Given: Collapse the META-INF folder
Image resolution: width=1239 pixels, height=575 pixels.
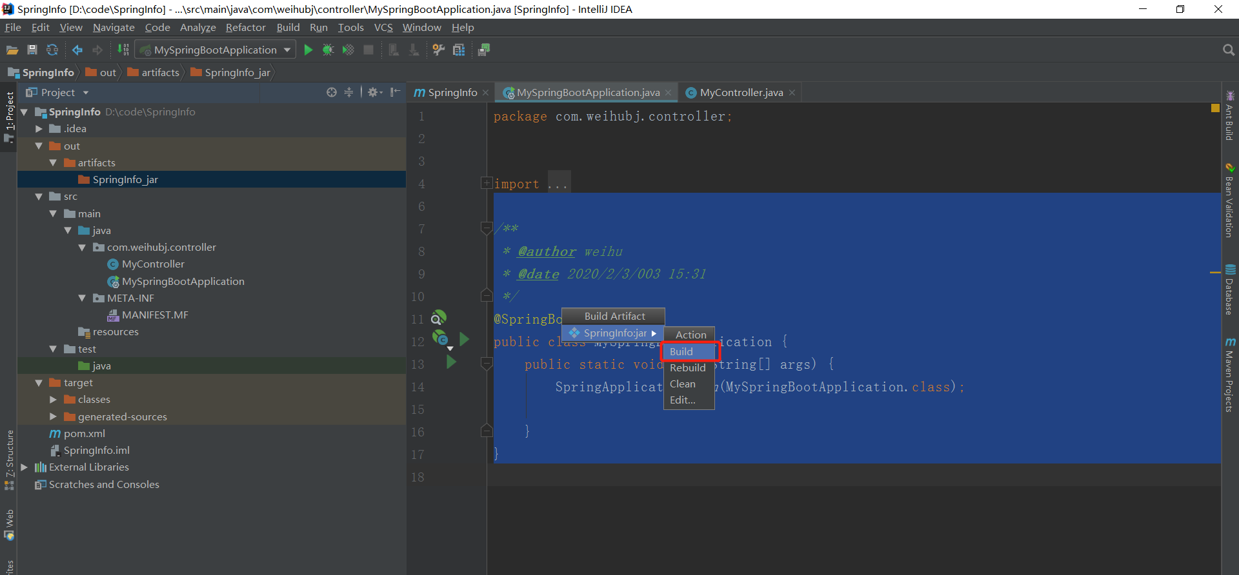Looking at the screenshot, I should [x=82, y=298].
